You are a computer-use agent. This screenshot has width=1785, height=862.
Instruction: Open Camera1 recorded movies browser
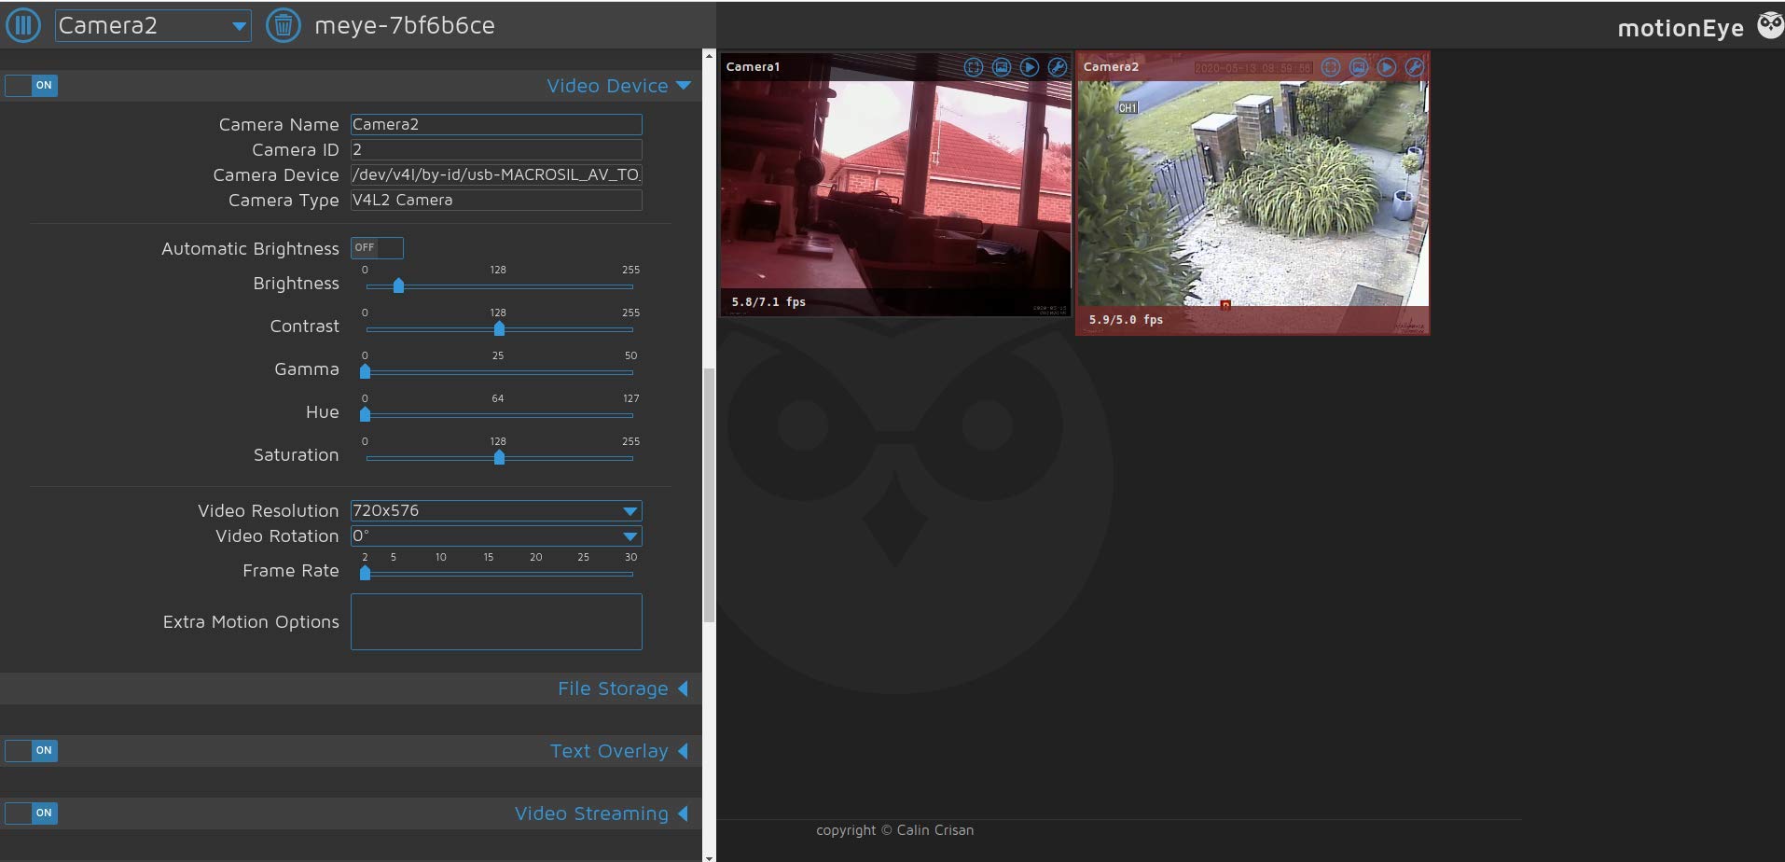pos(1029,67)
